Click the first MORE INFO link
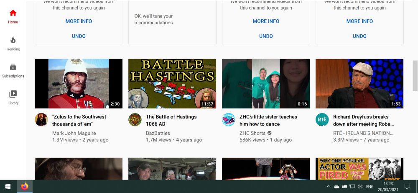The image size is (418, 193). click(79, 21)
